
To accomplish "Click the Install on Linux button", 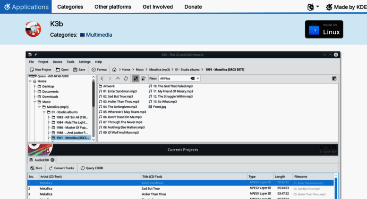I will coord(324,29).
